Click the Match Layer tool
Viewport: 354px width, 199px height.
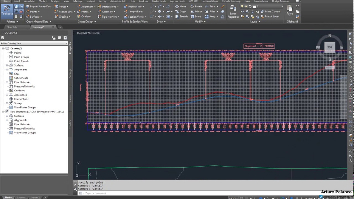(x=270, y=17)
